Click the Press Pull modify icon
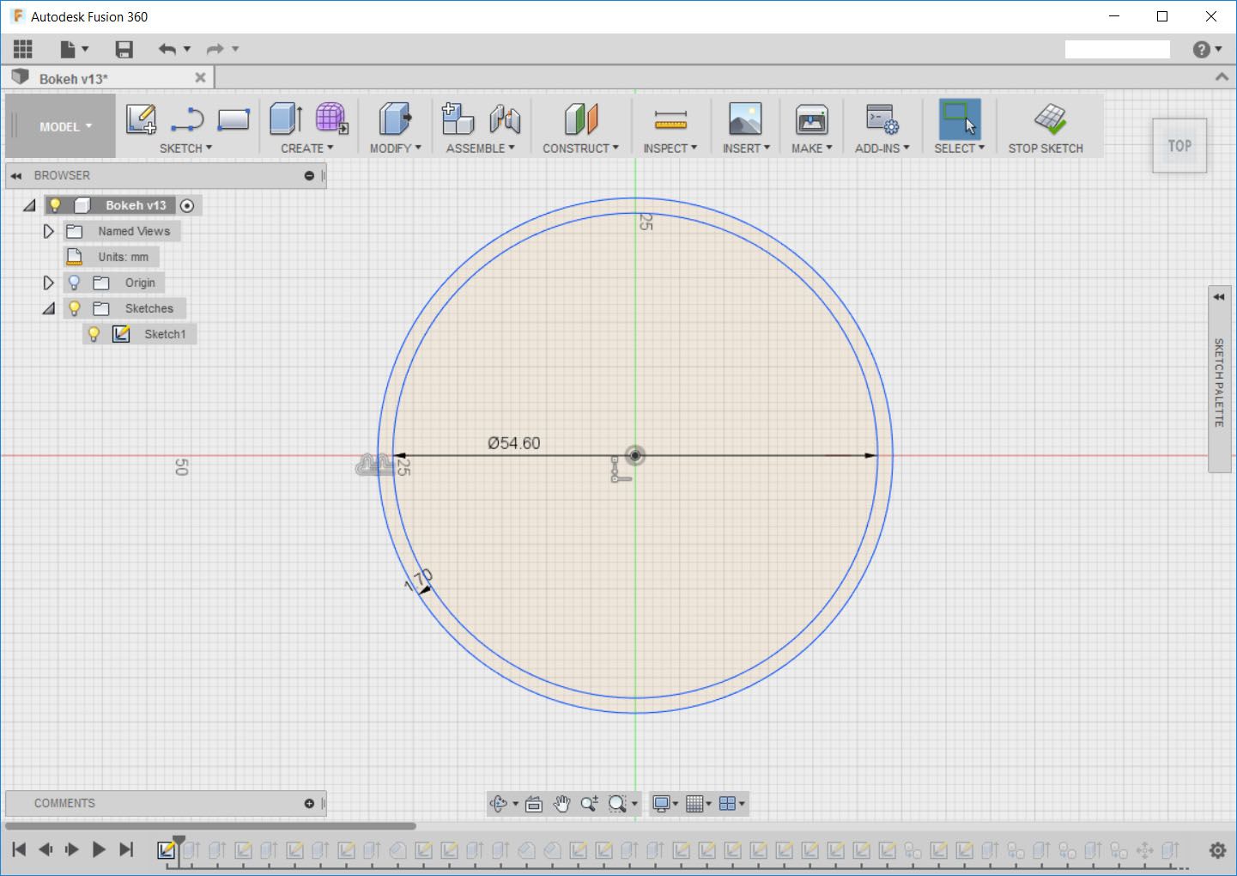The width and height of the screenshot is (1237, 876). (x=394, y=119)
